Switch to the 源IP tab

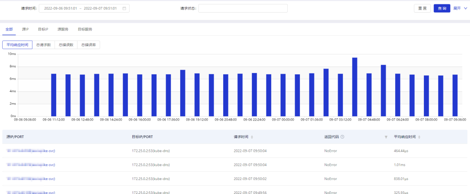coord(25,29)
